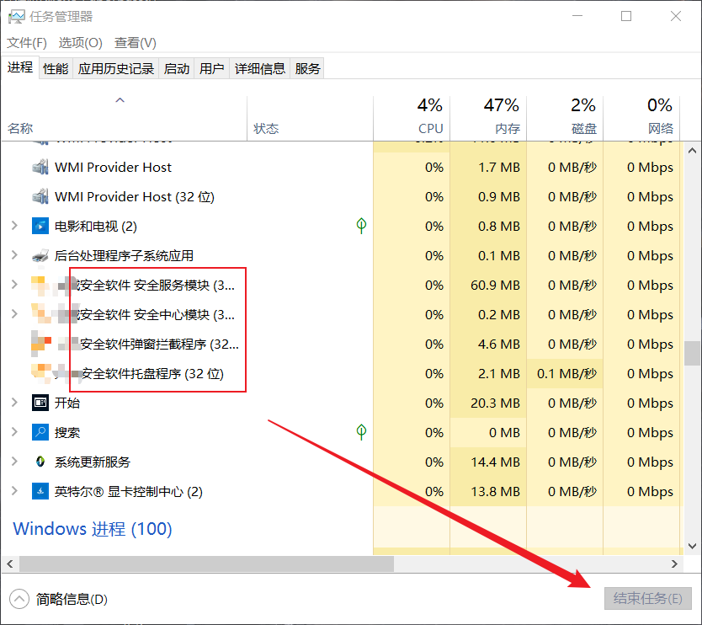Click the Start (开始) process icon
Image resolution: width=702 pixels, height=625 pixels.
click(40, 403)
